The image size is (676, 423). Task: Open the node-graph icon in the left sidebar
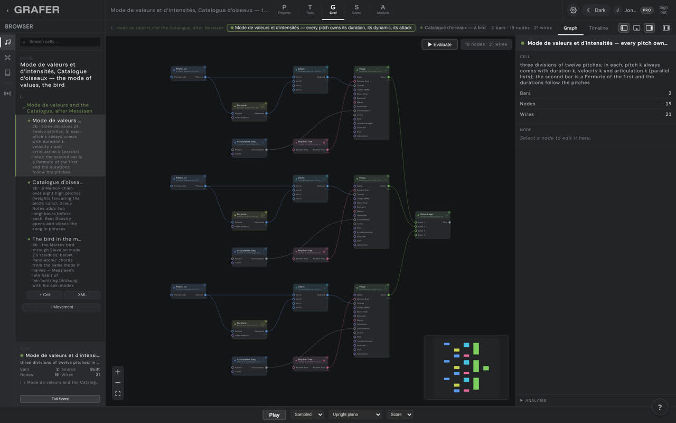click(x=7, y=58)
